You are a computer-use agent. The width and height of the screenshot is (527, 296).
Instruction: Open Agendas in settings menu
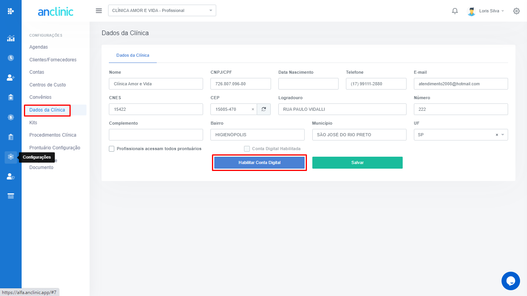[39, 47]
